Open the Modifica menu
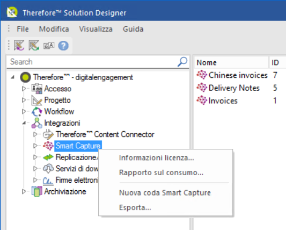This screenshot has width=286, height=230. point(54,29)
